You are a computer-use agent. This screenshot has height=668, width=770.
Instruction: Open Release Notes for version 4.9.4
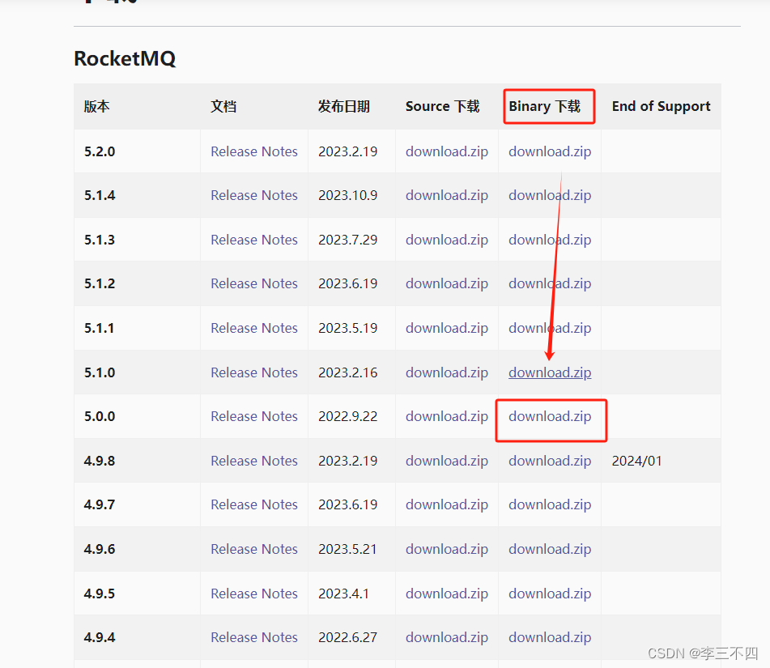point(254,637)
